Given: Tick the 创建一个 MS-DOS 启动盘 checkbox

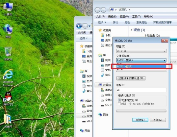Looking at the screenshot, I should (x=119, y=104).
